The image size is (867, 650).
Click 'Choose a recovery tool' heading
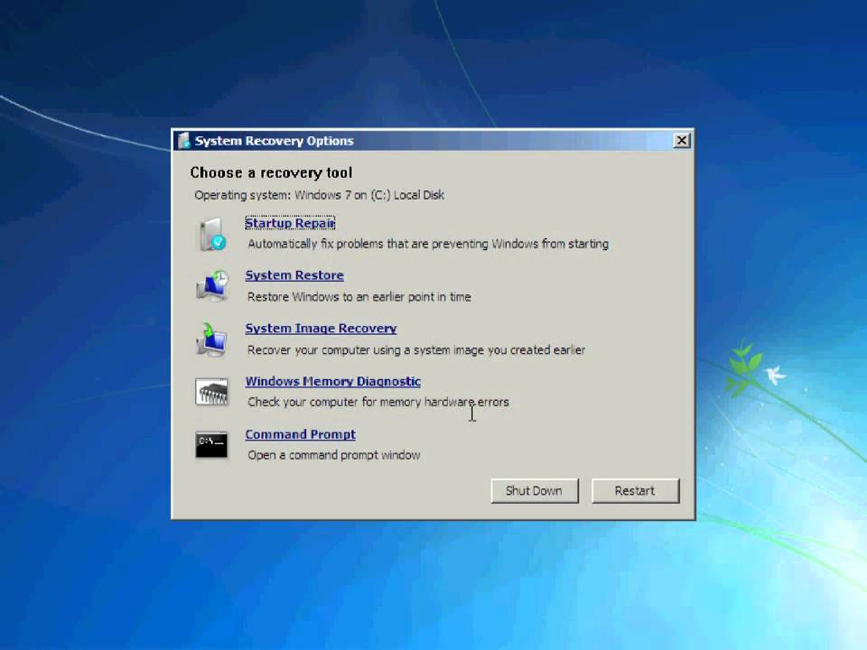[271, 172]
